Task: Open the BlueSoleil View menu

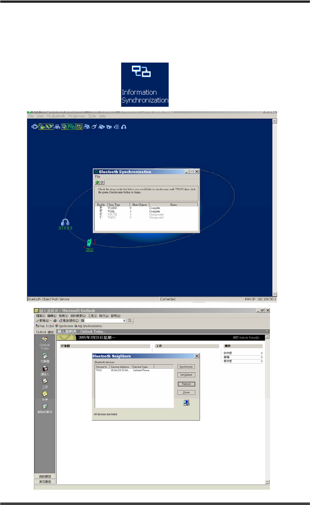Action: point(40,116)
